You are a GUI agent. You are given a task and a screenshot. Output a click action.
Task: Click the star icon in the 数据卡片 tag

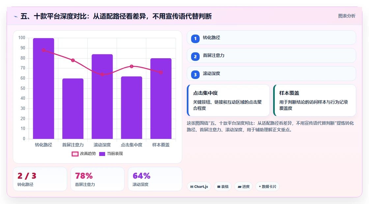coord(260,186)
